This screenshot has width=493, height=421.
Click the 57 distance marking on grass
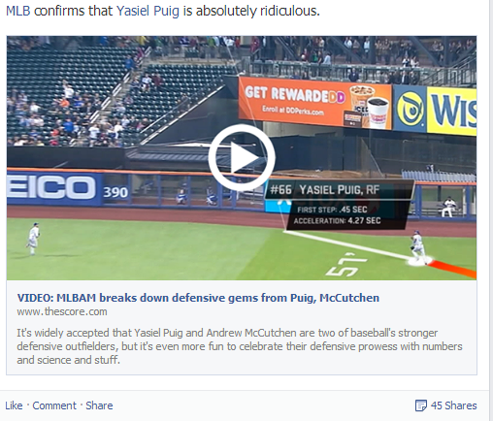[x=345, y=265]
